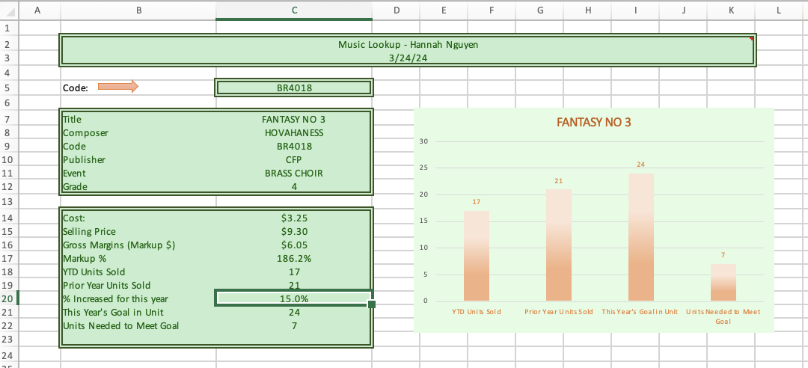808x368 pixels.
Task: Select the chart title FANTASY NO 3
Action: pos(593,123)
